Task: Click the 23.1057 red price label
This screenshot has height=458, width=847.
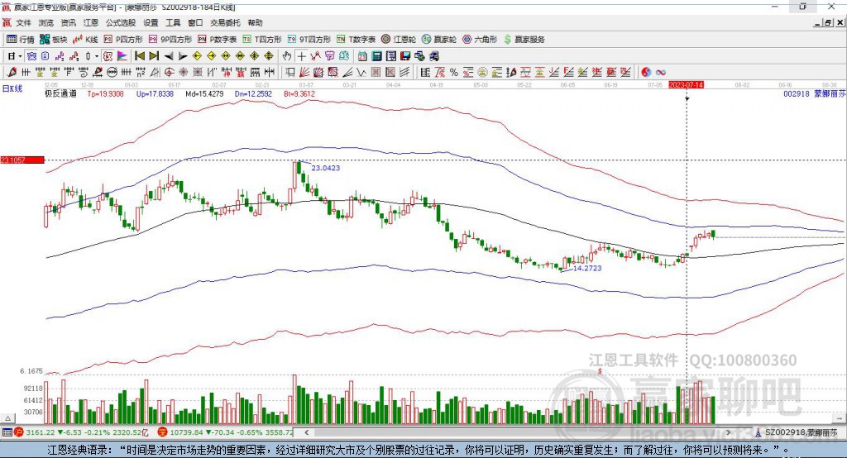Action: coord(22,160)
